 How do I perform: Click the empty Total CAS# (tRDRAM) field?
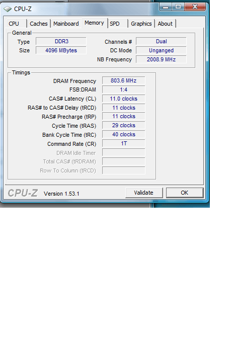pyautogui.click(x=124, y=161)
